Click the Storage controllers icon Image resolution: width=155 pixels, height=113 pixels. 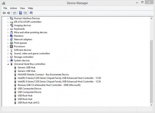(x=11, y=57)
